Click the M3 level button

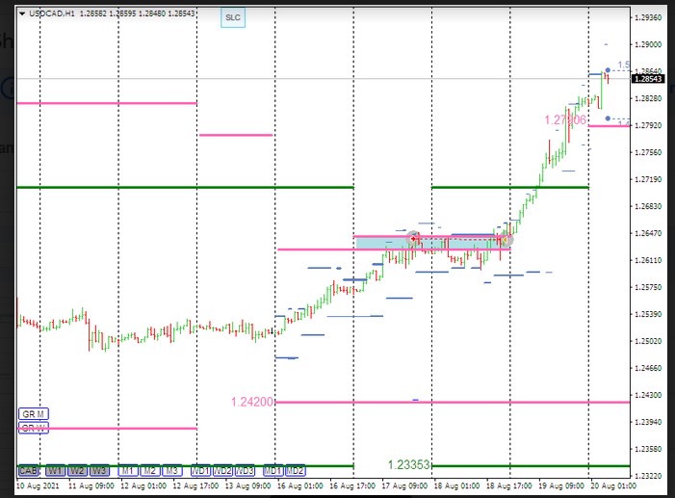pos(171,470)
